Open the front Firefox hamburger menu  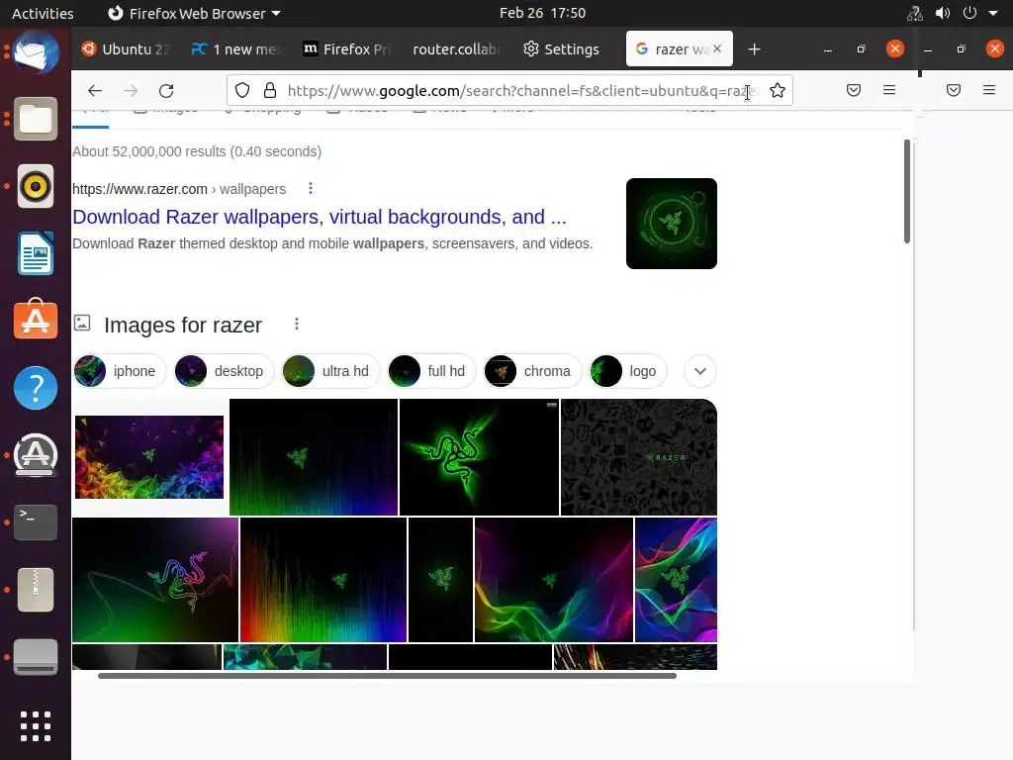pyautogui.click(x=889, y=90)
